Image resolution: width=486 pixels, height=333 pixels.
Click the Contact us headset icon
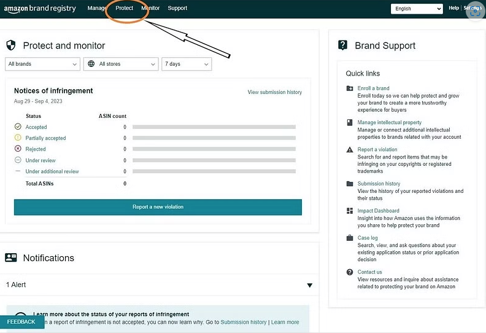point(350,272)
